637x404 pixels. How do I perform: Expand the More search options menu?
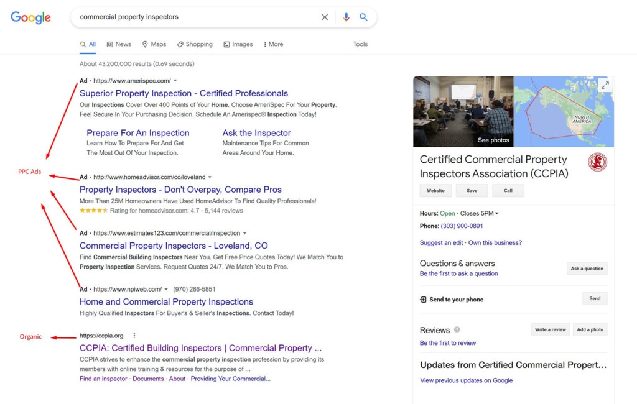pos(274,44)
